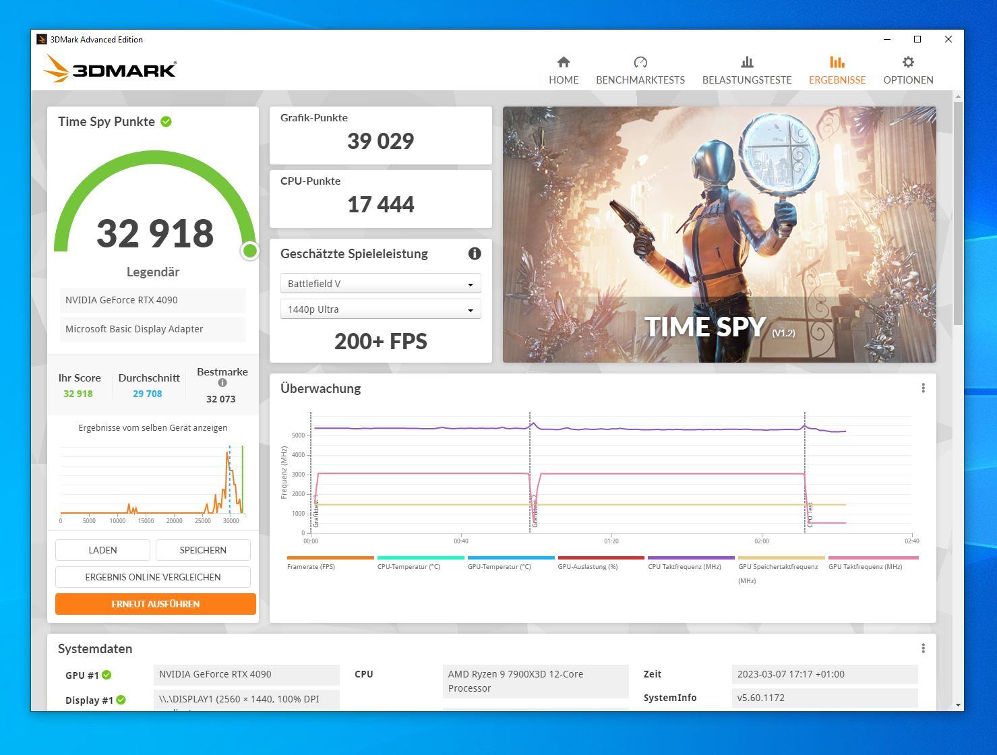Click the Ihr Score 32 918 value

pos(78,394)
